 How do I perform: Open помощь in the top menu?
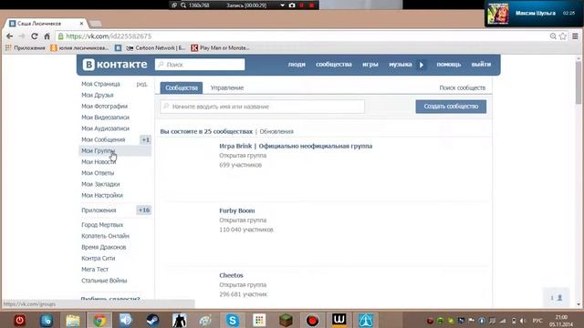[448, 65]
